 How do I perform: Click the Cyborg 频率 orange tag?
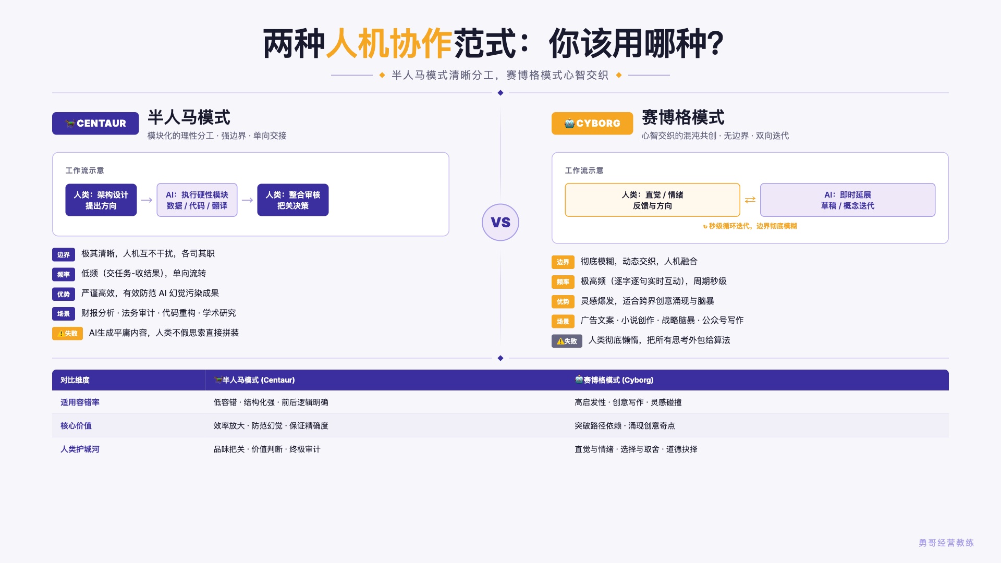(563, 282)
